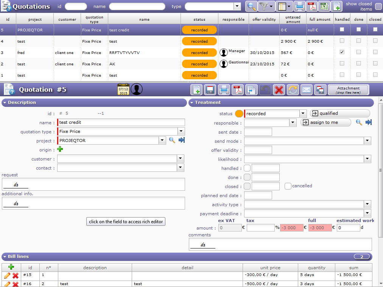Open the quotation type dropdown
The image size is (383, 287).
[x=181, y=131]
